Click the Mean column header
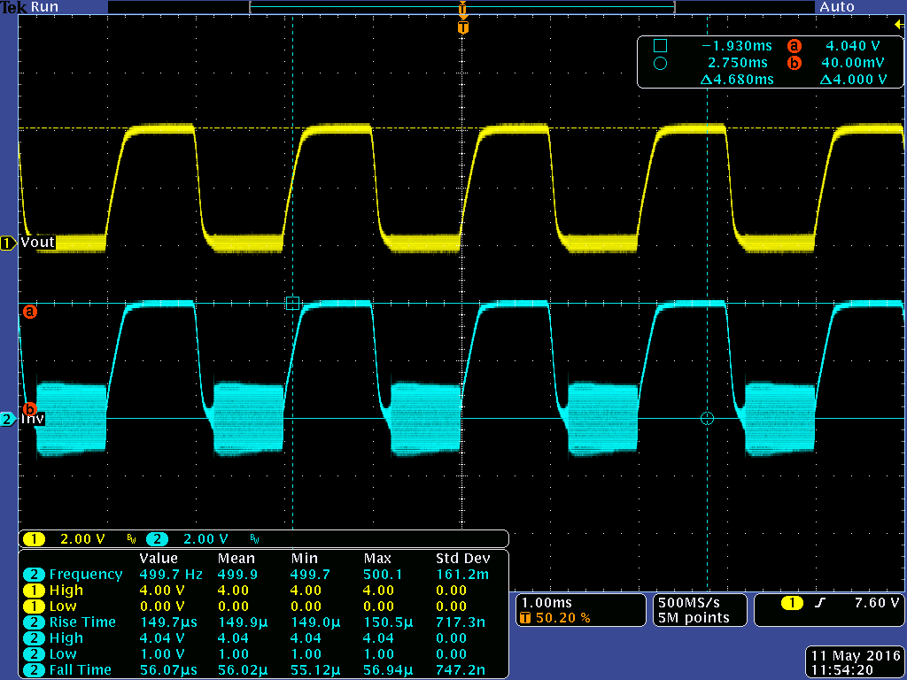Image resolution: width=907 pixels, height=680 pixels. pos(236,560)
